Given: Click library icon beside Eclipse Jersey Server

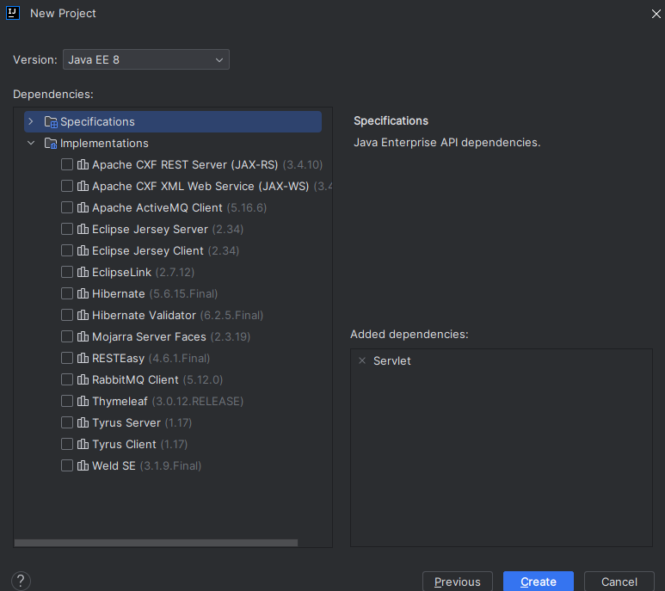Looking at the screenshot, I should coord(83,230).
